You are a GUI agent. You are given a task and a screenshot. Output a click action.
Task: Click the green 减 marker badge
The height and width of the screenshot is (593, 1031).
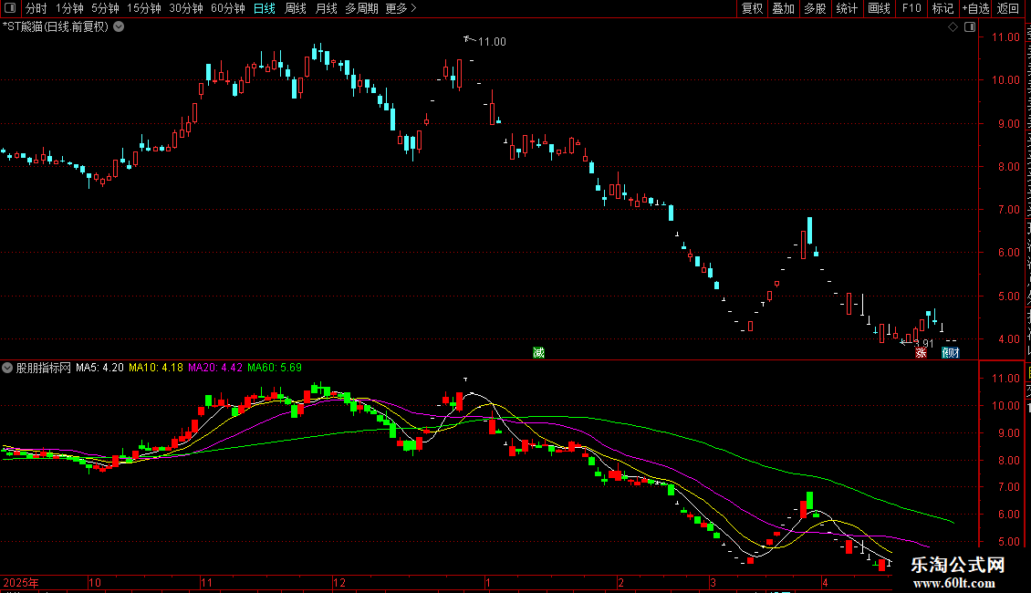point(538,352)
